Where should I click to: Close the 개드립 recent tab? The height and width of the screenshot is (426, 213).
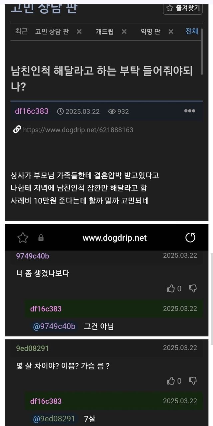[x=124, y=32]
